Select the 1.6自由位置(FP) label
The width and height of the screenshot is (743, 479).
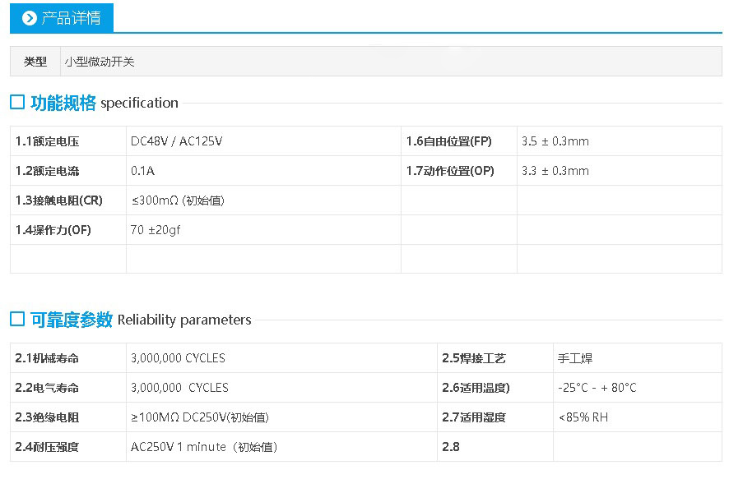point(448,141)
